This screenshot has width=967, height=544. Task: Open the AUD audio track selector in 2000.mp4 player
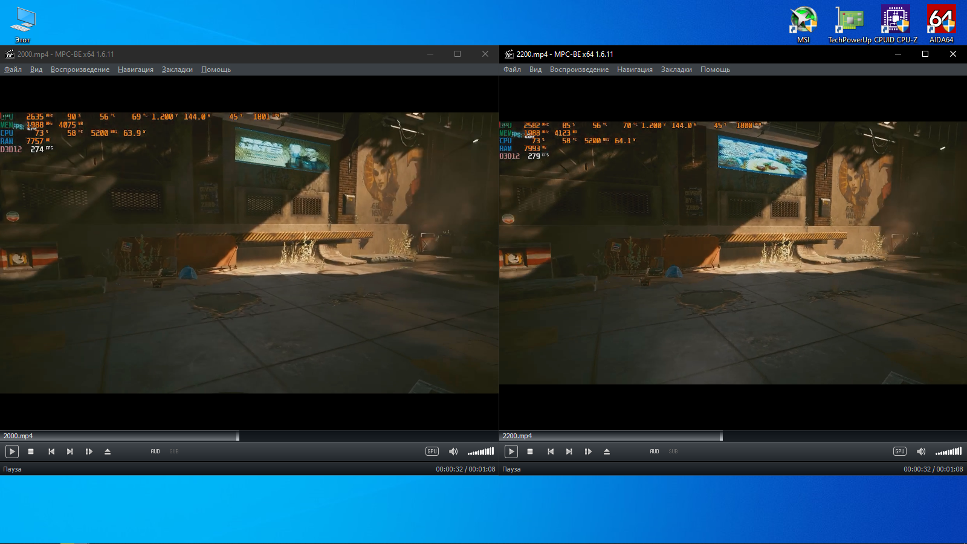click(x=155, y=452)
